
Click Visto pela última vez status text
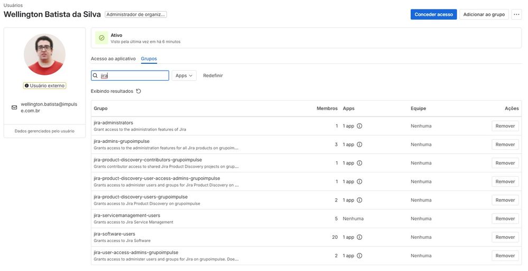point(145,42)
